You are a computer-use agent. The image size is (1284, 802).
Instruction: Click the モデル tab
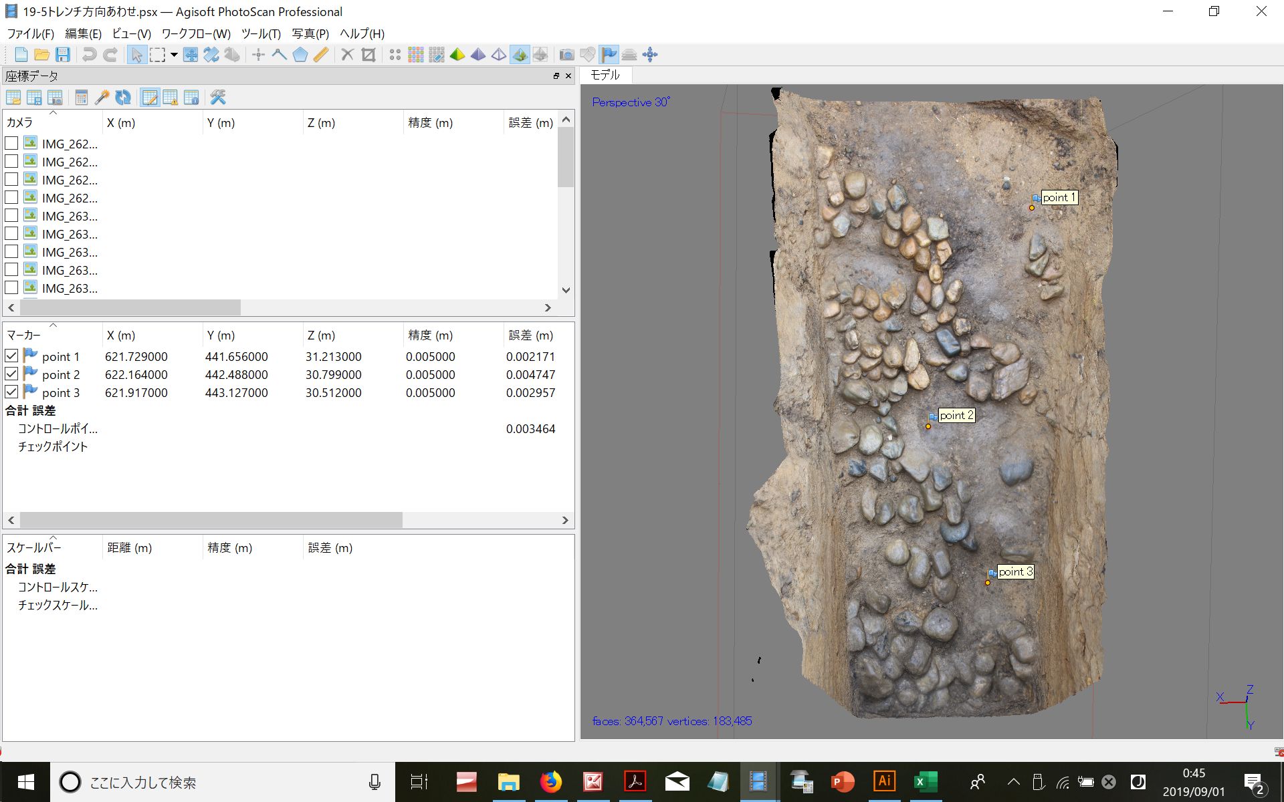(605, 75)
